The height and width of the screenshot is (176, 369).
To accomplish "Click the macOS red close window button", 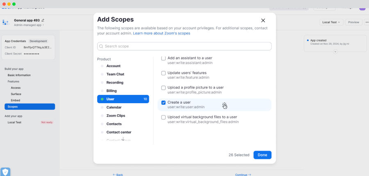I will click(x=4, y=4).
